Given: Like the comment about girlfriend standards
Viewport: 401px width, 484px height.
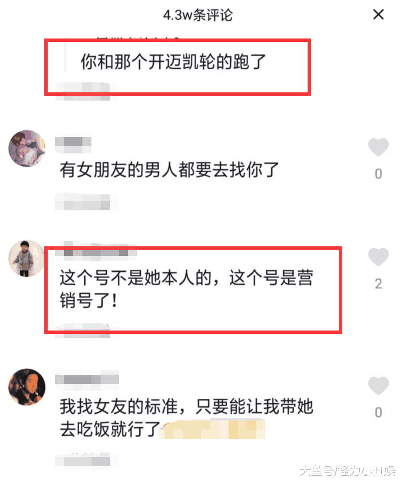Looking at the screenshot, I should [x=378, y=385].
